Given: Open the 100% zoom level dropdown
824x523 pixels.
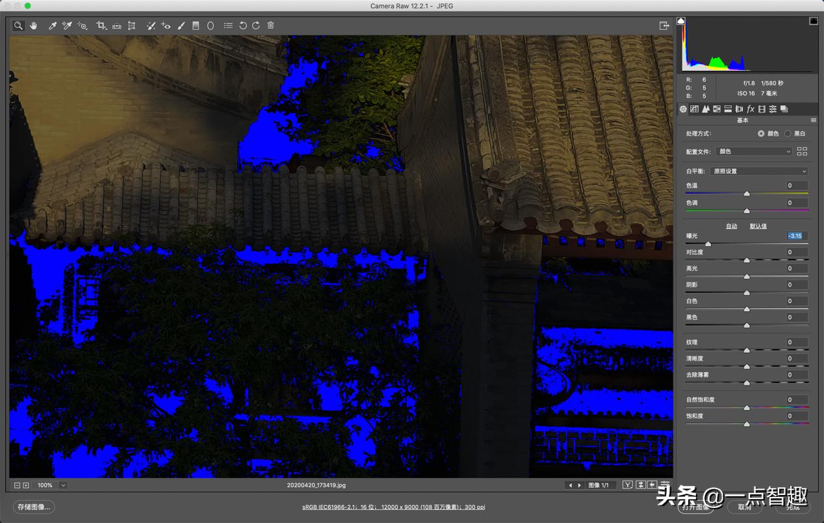Looking at the screenshot, I should point(63,485).
